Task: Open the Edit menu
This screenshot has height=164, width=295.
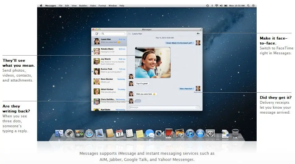Action: click(67, 6)
